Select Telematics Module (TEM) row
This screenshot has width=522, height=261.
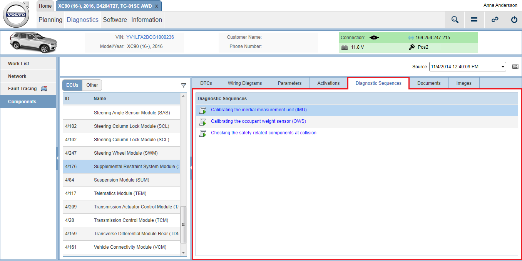click(x=122, y=193)
